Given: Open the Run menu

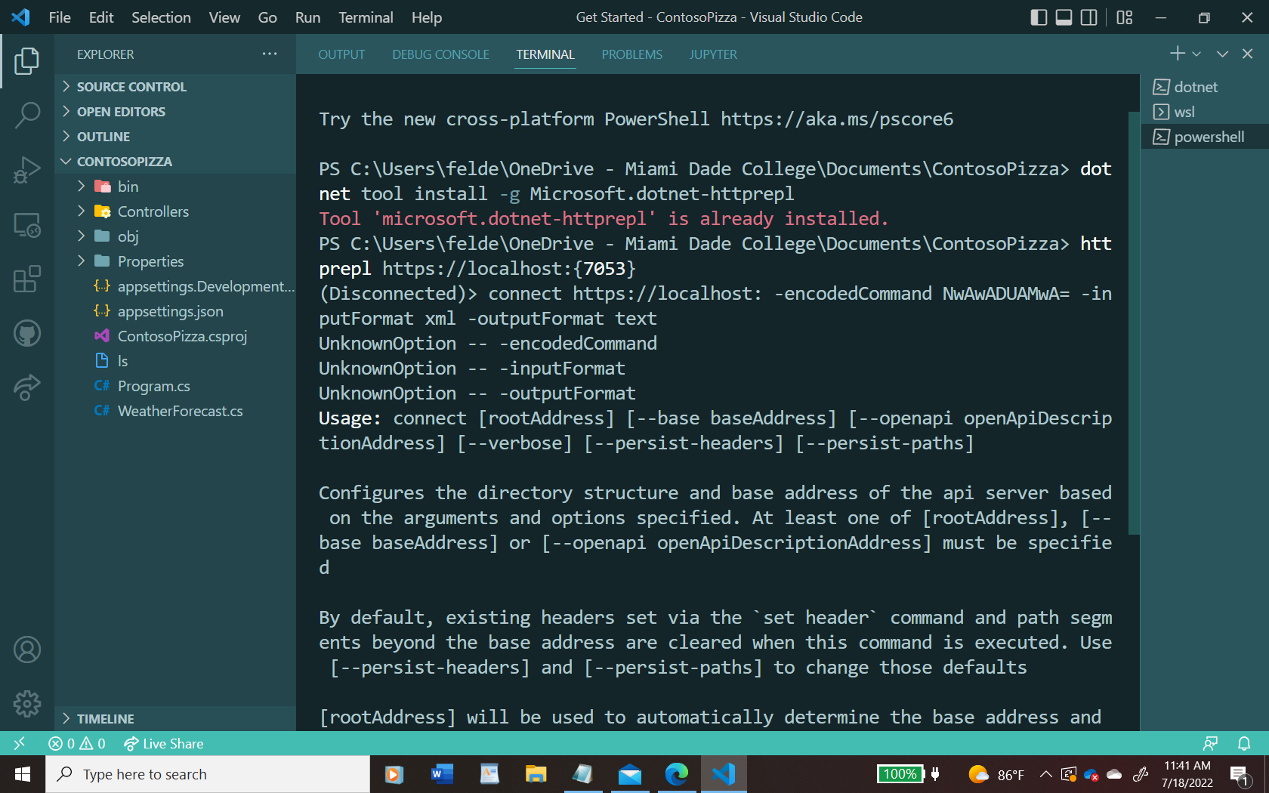Looking at the screenshot, I should pyautogui.click(x=307, y=17).
